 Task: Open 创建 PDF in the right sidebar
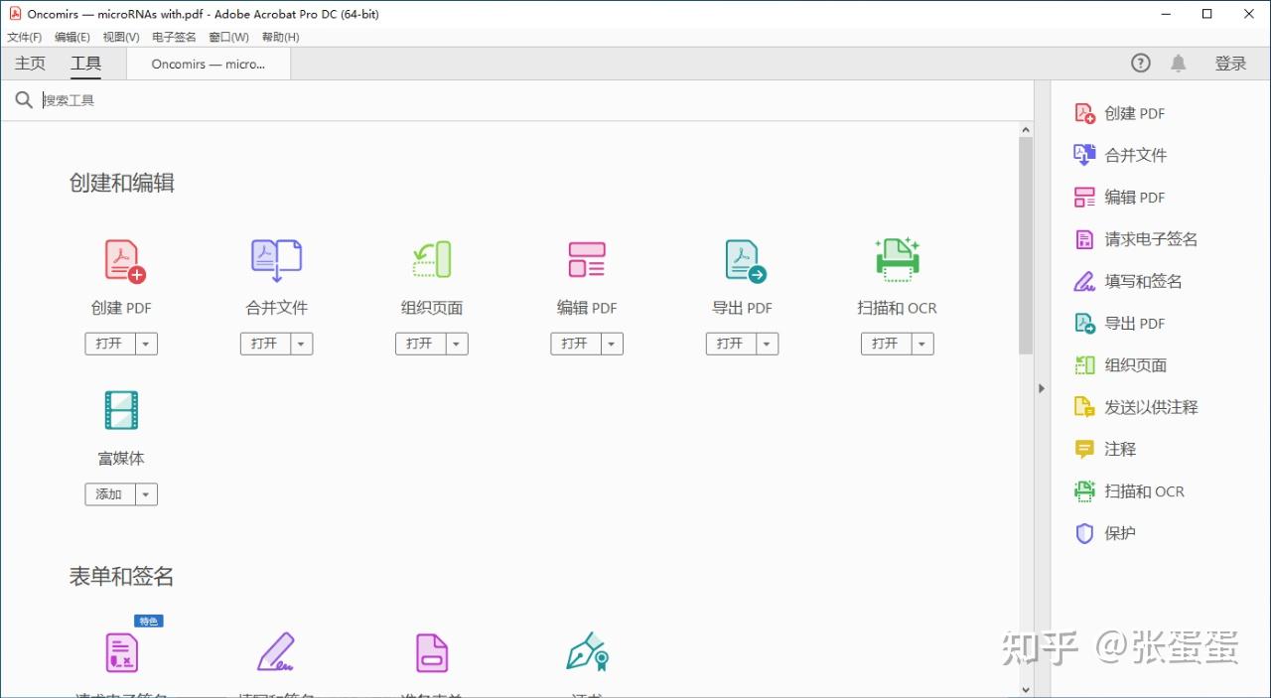1119,113
